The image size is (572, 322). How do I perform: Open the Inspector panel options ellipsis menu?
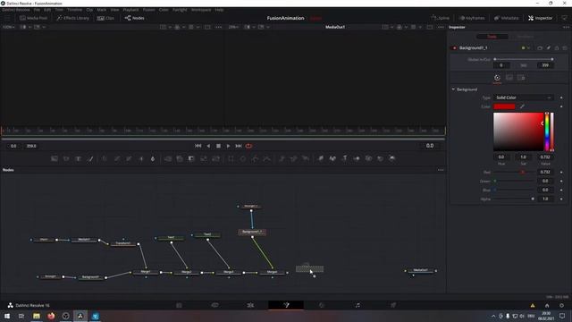pyautogui.click(x=566, y=27)
